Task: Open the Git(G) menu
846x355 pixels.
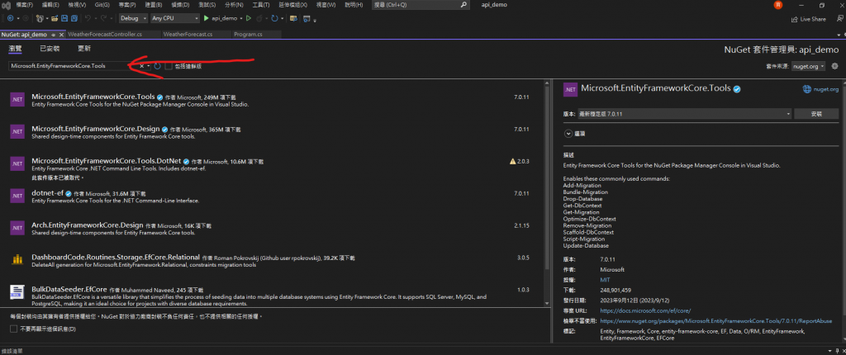Action: tap(102, 5)
